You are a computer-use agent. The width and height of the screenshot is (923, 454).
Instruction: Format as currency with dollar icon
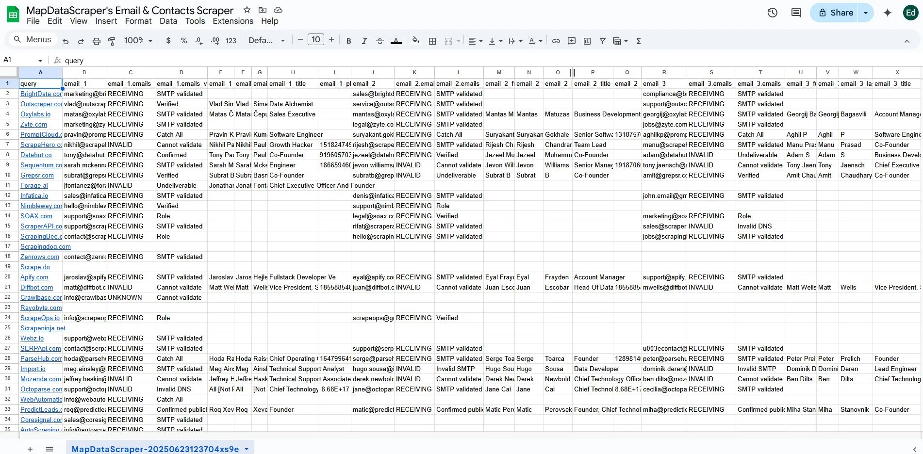(168, 41)
